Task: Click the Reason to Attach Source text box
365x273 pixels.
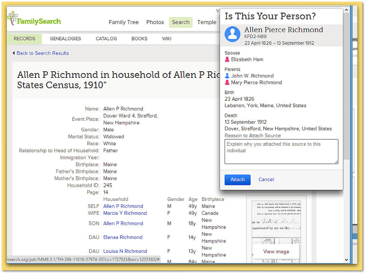Action: pos(281,152)
